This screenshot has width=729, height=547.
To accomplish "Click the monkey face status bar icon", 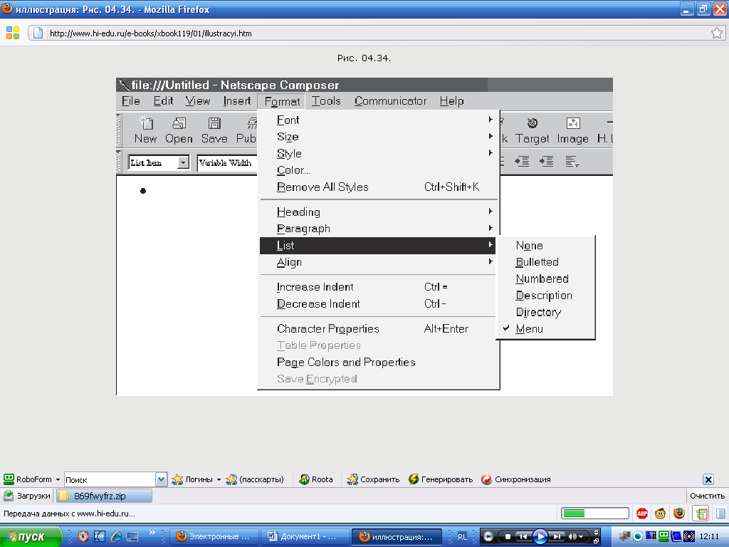I will coord(660,514).
